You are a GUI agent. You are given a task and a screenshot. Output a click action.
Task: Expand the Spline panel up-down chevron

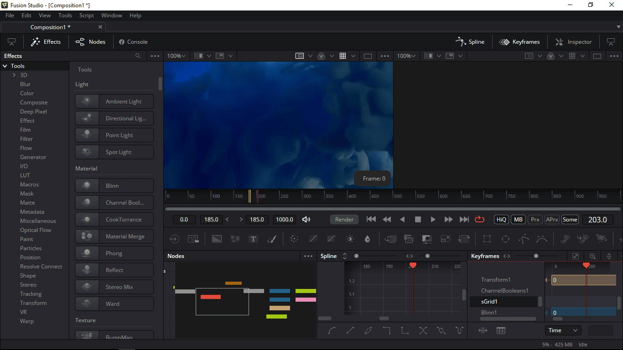click(x=345, y=256)
